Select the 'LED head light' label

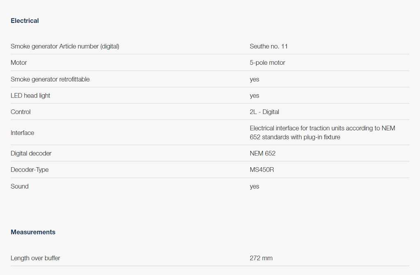click(x=30, y=95)
